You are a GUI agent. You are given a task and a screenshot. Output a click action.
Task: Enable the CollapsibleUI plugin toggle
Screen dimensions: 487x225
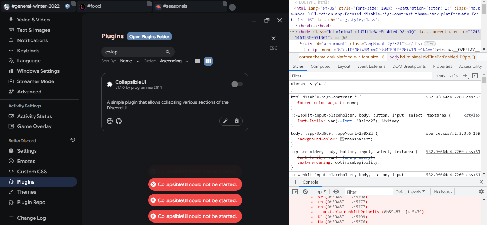(x=237, y=84)
